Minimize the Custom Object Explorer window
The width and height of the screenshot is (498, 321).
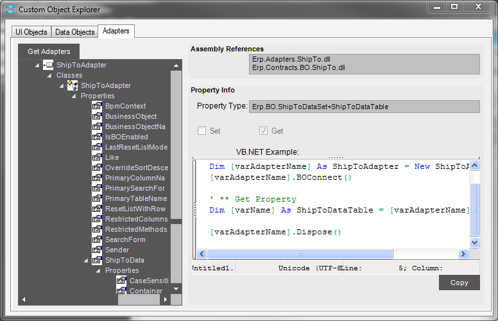coord(437,6)
